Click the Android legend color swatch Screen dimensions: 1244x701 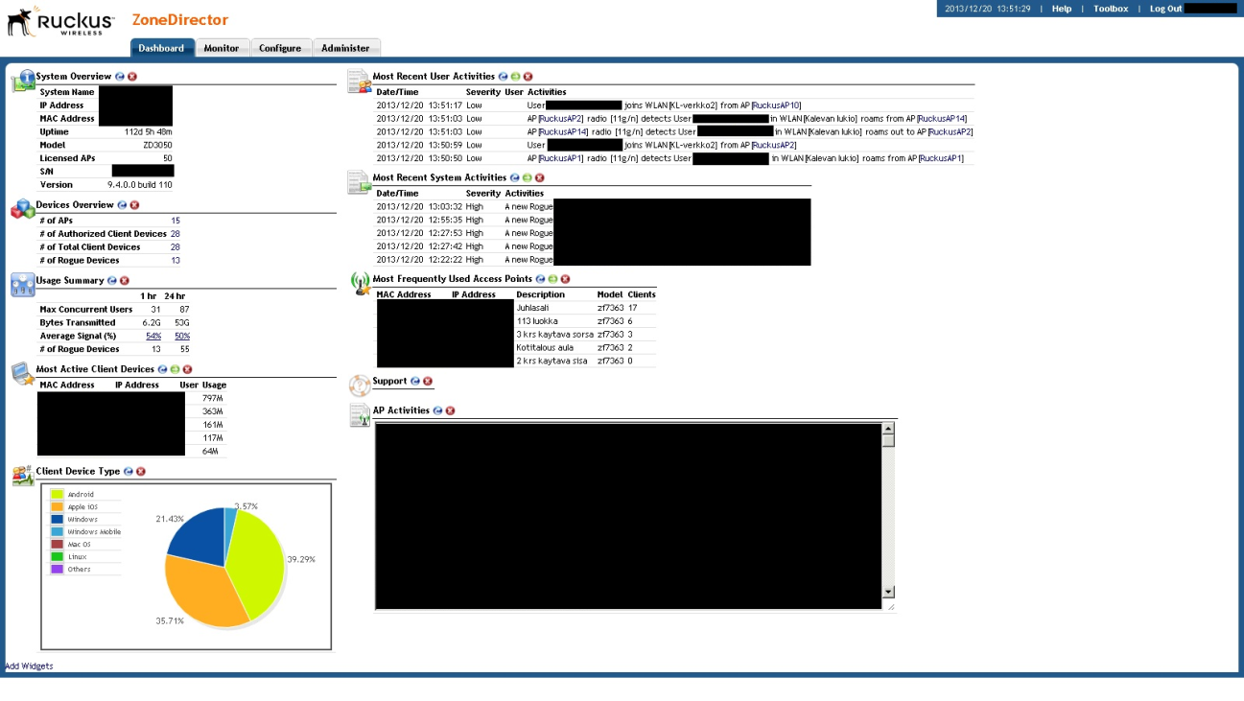pyautogui.click(x=58, y=495)
